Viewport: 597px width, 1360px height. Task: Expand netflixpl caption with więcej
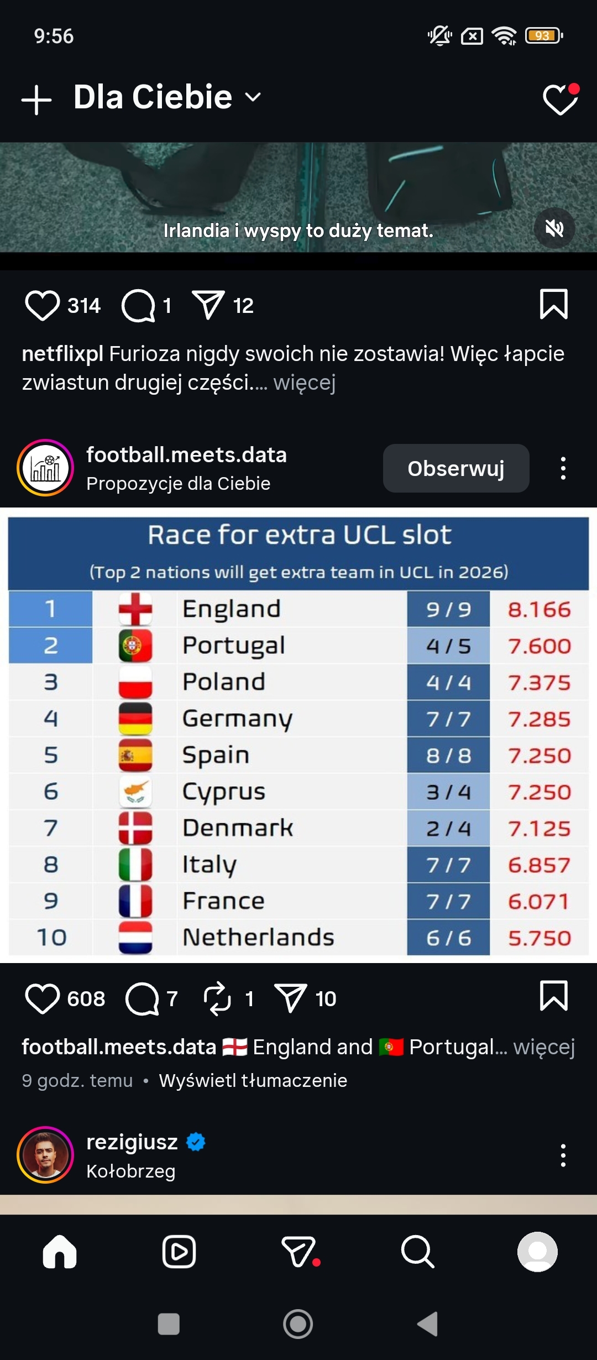[305, 383]
